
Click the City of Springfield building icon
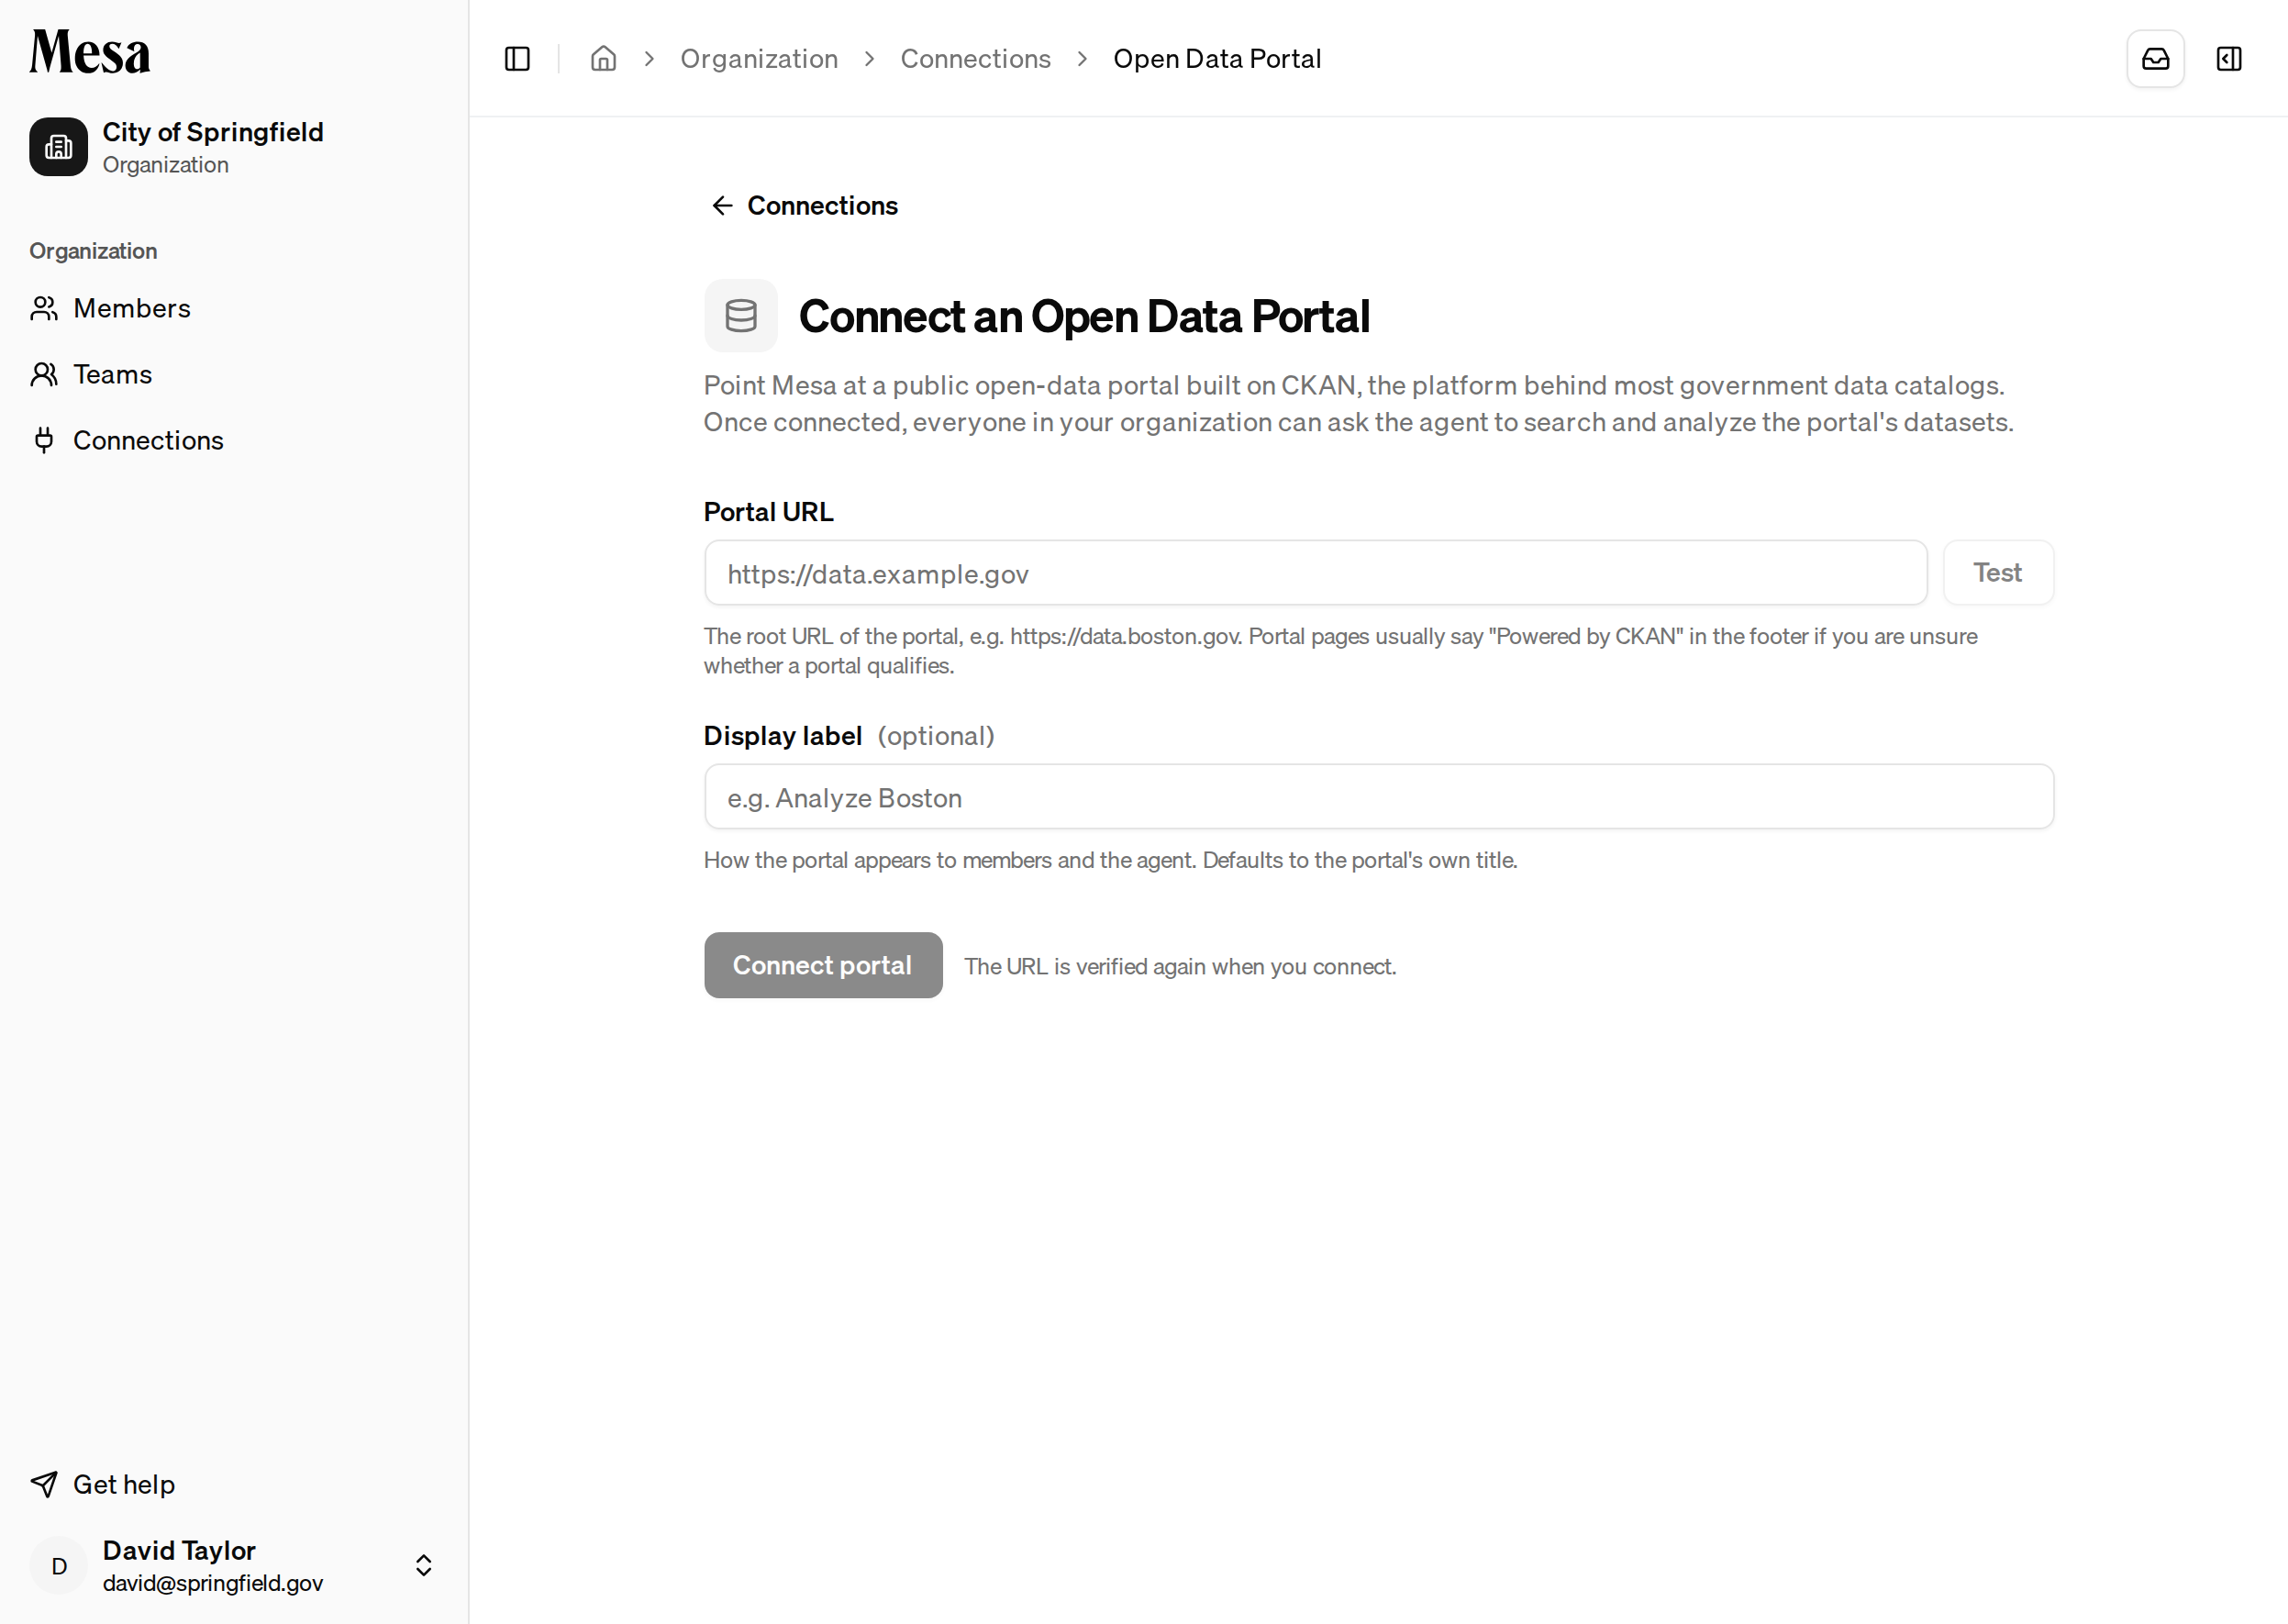pos(58,147)
